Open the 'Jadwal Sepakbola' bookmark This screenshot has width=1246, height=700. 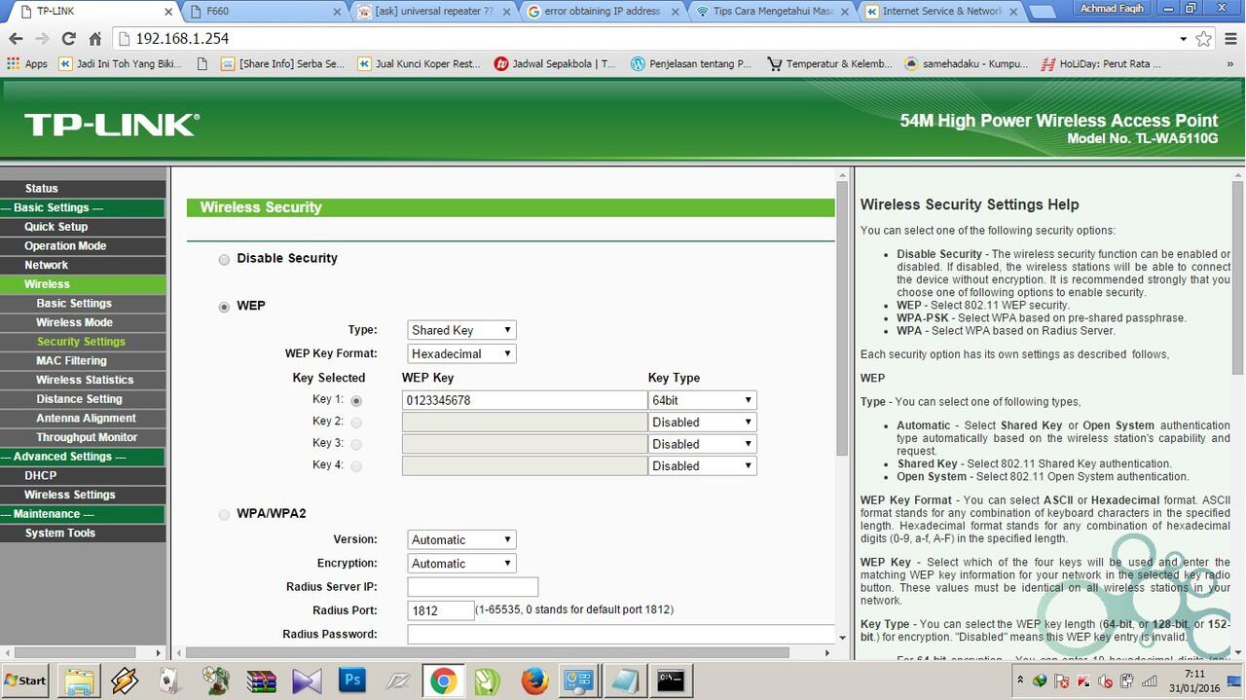tap(554, 64)
